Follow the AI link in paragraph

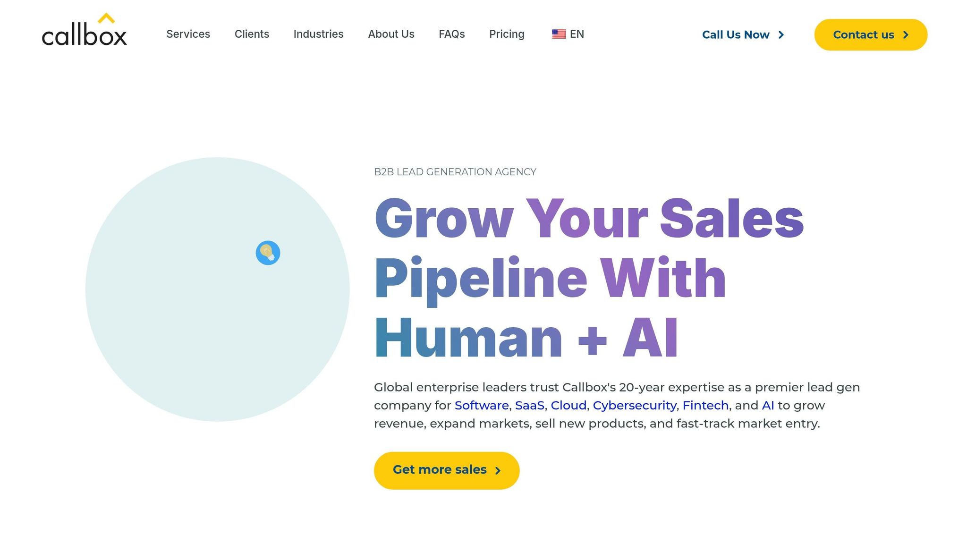pos(768,405)
